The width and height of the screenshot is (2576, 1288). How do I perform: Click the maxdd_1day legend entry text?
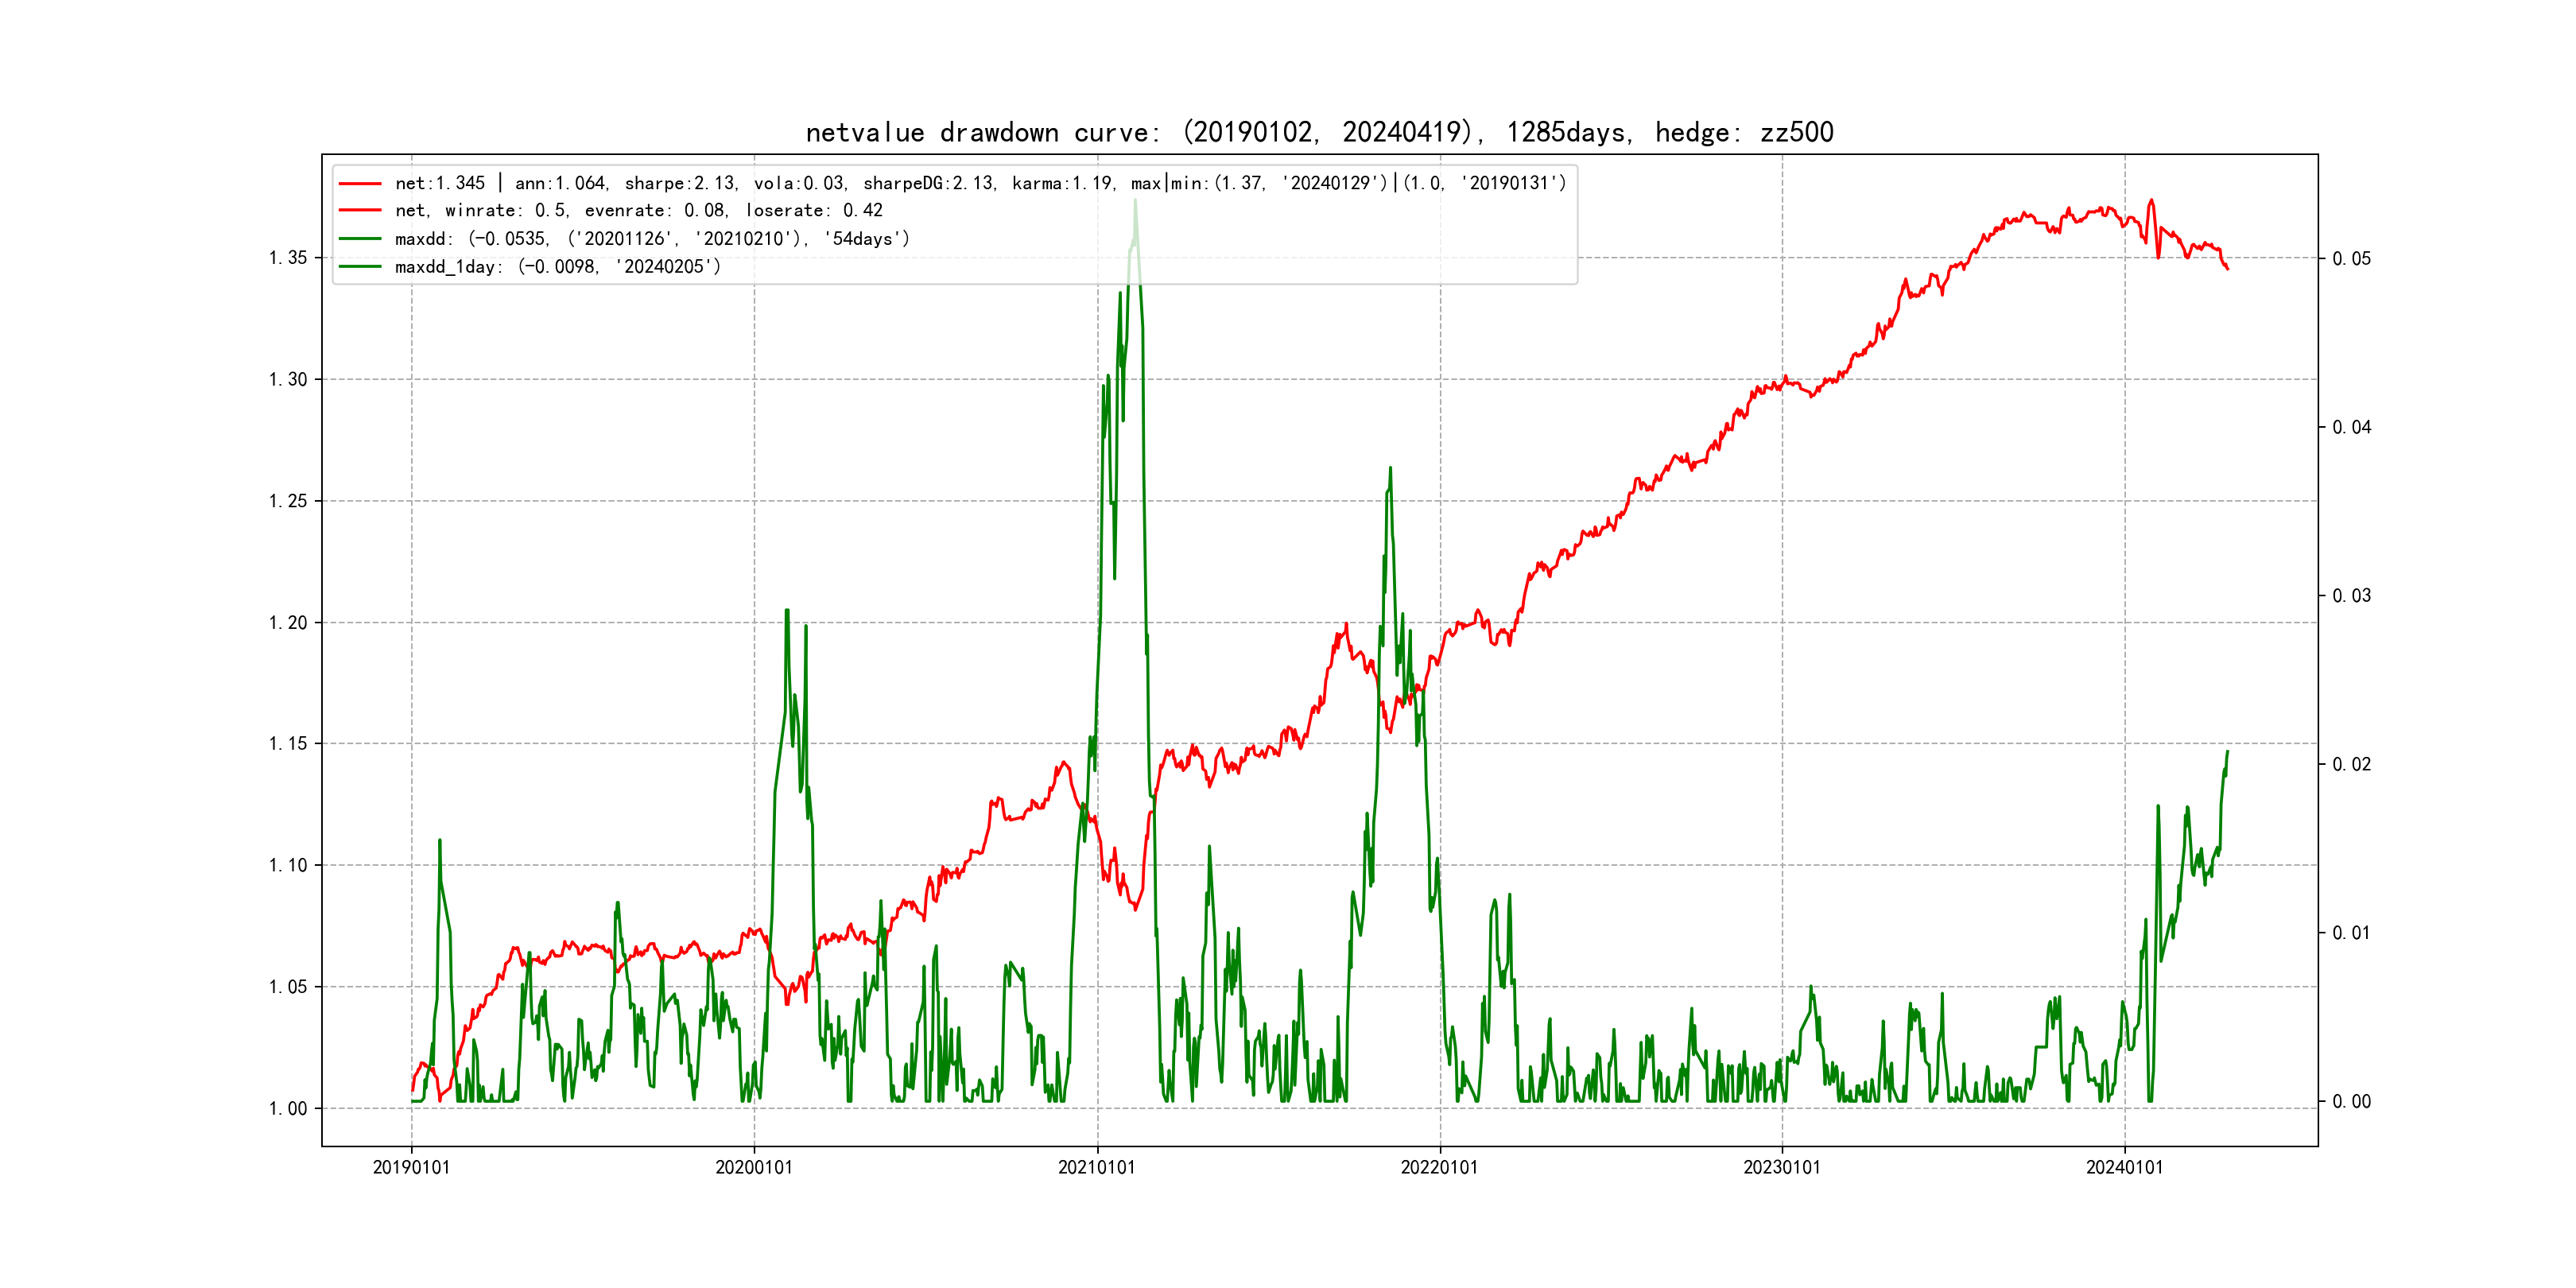coord(557,267)
